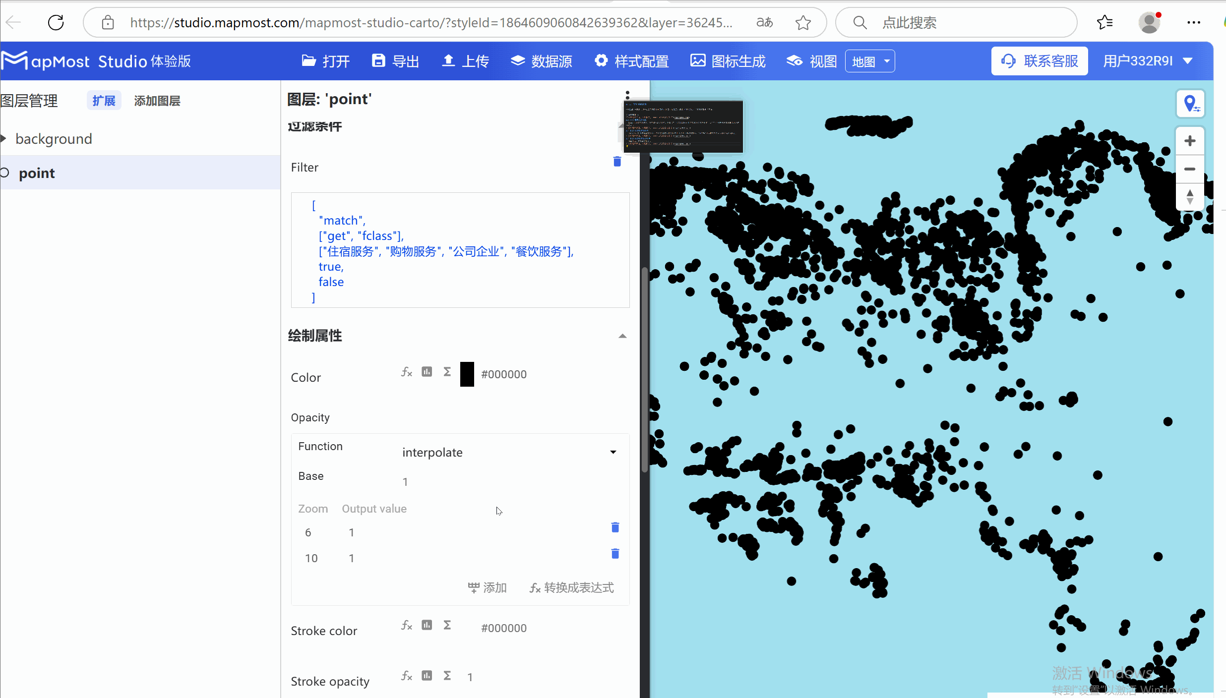1226x698 pixels.
Task: Open the black #000000 color swatch
Action: (x=467, y=374)
